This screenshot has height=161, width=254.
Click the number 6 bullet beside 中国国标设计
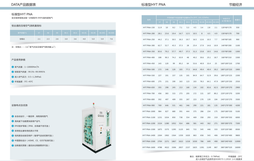pos(13,141)
